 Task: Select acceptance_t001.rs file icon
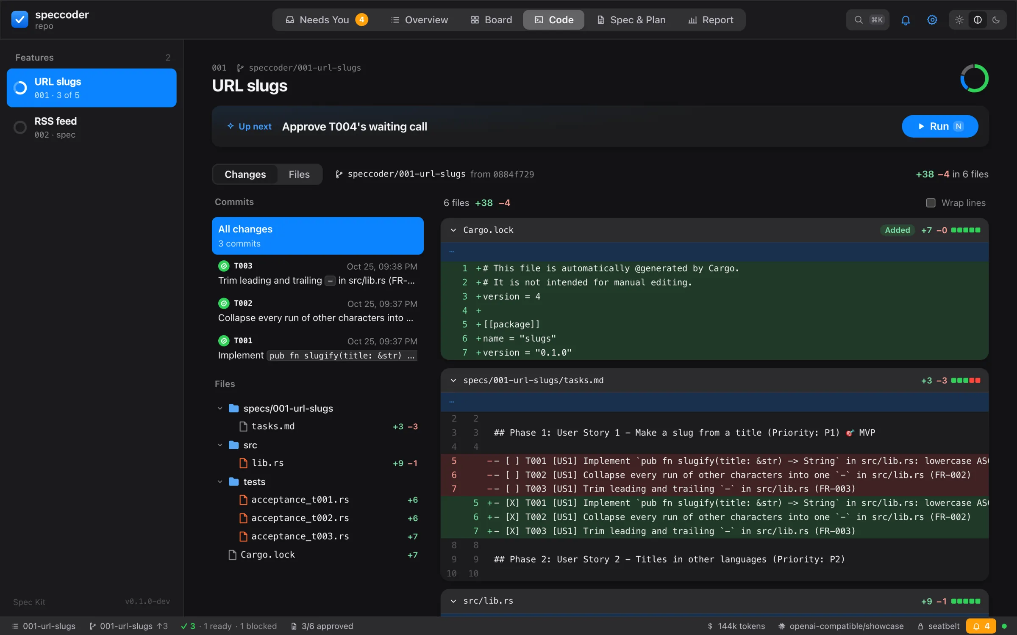(x=244, y=500)
